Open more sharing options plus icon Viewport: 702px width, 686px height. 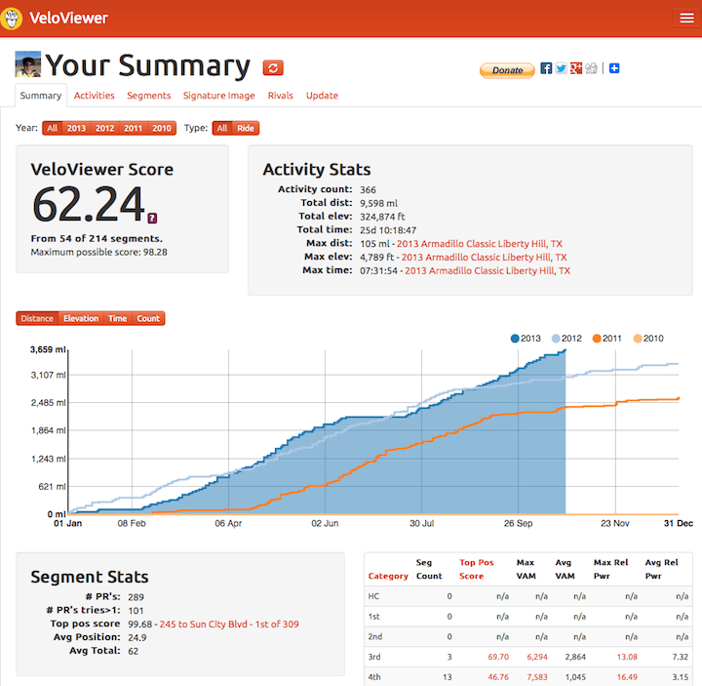click(x=615, y=68)
